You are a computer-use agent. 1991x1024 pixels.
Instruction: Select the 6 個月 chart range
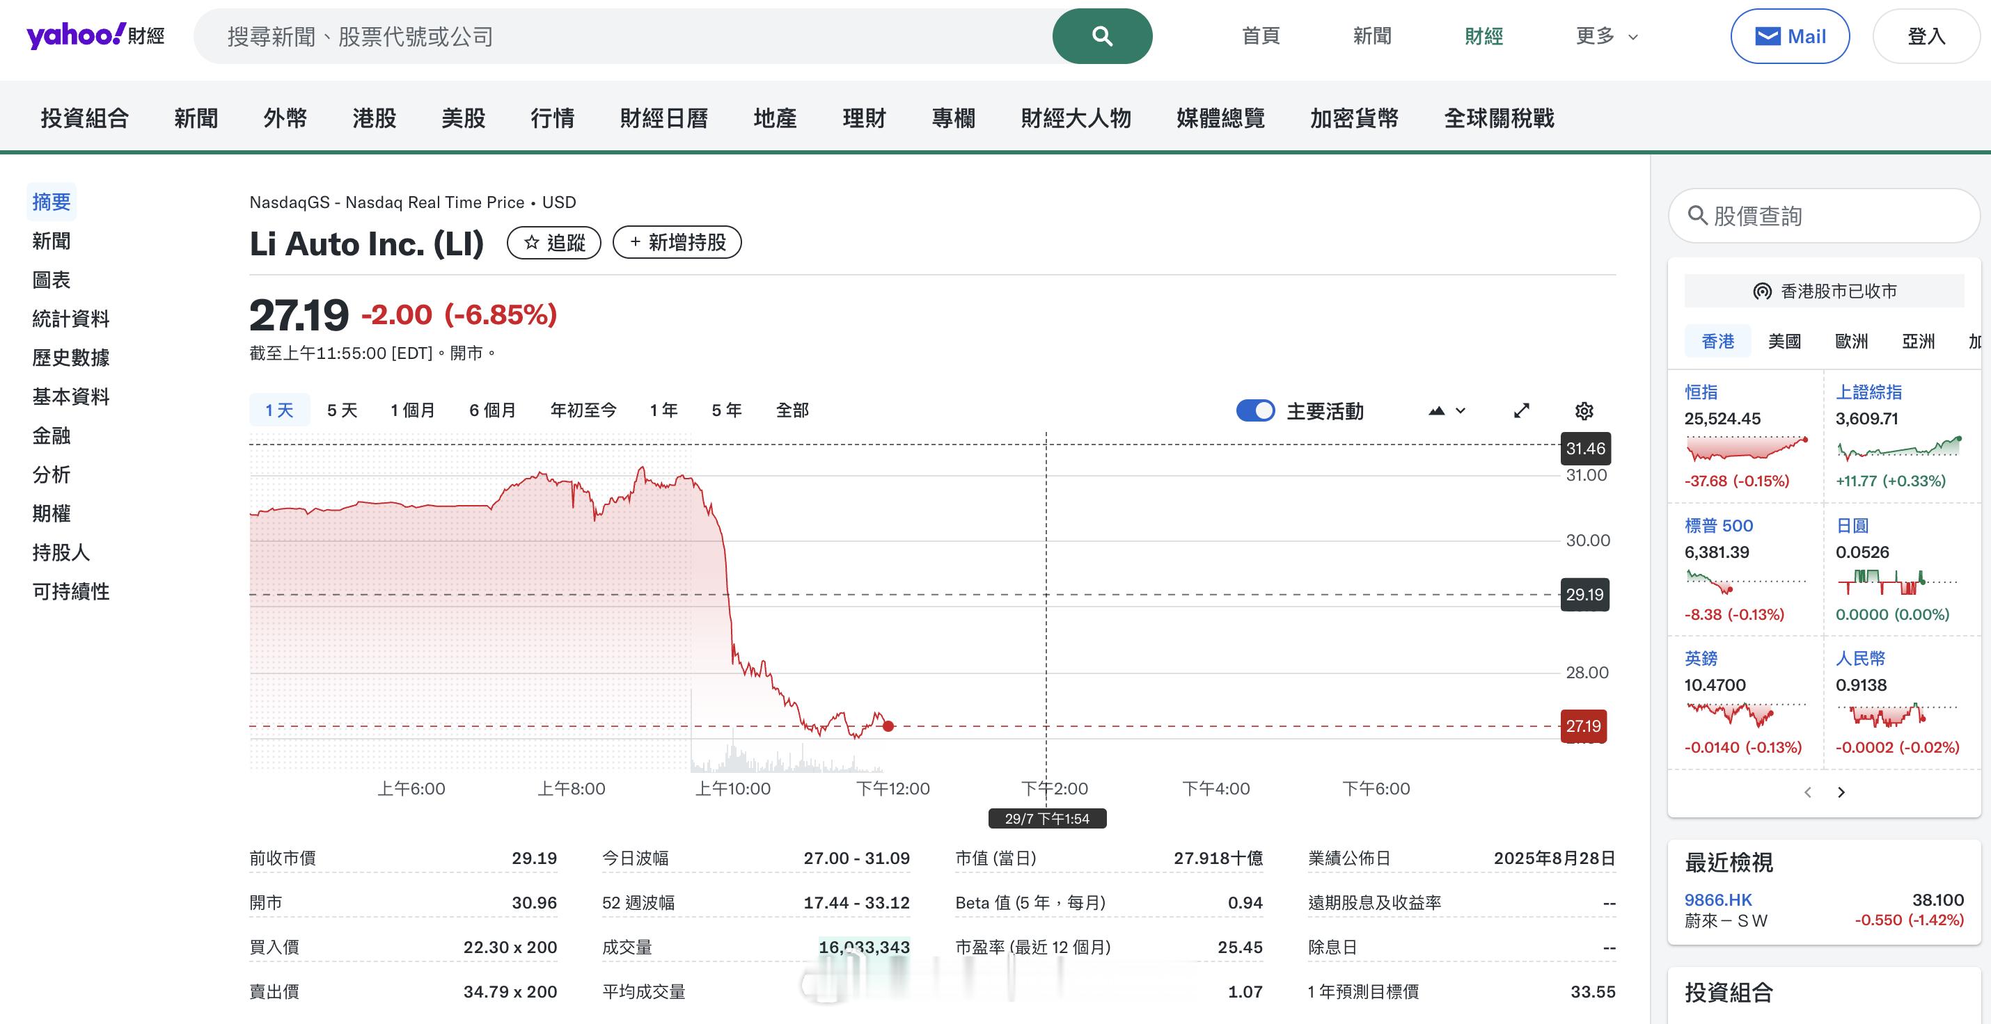pyautogui.click(x=492, y=410)
